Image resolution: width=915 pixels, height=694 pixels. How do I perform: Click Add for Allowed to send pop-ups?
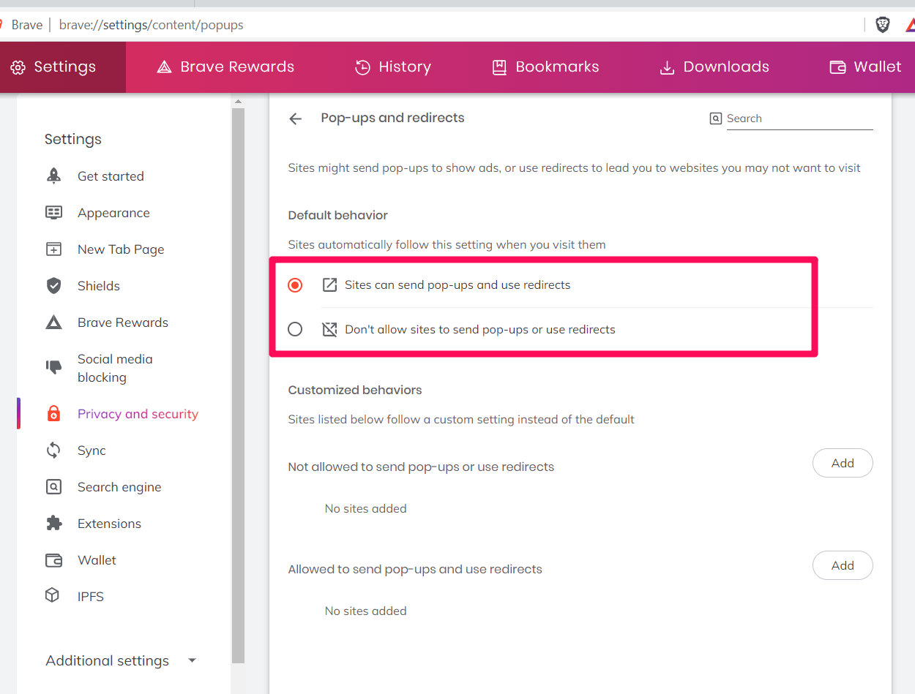point(843,565)
